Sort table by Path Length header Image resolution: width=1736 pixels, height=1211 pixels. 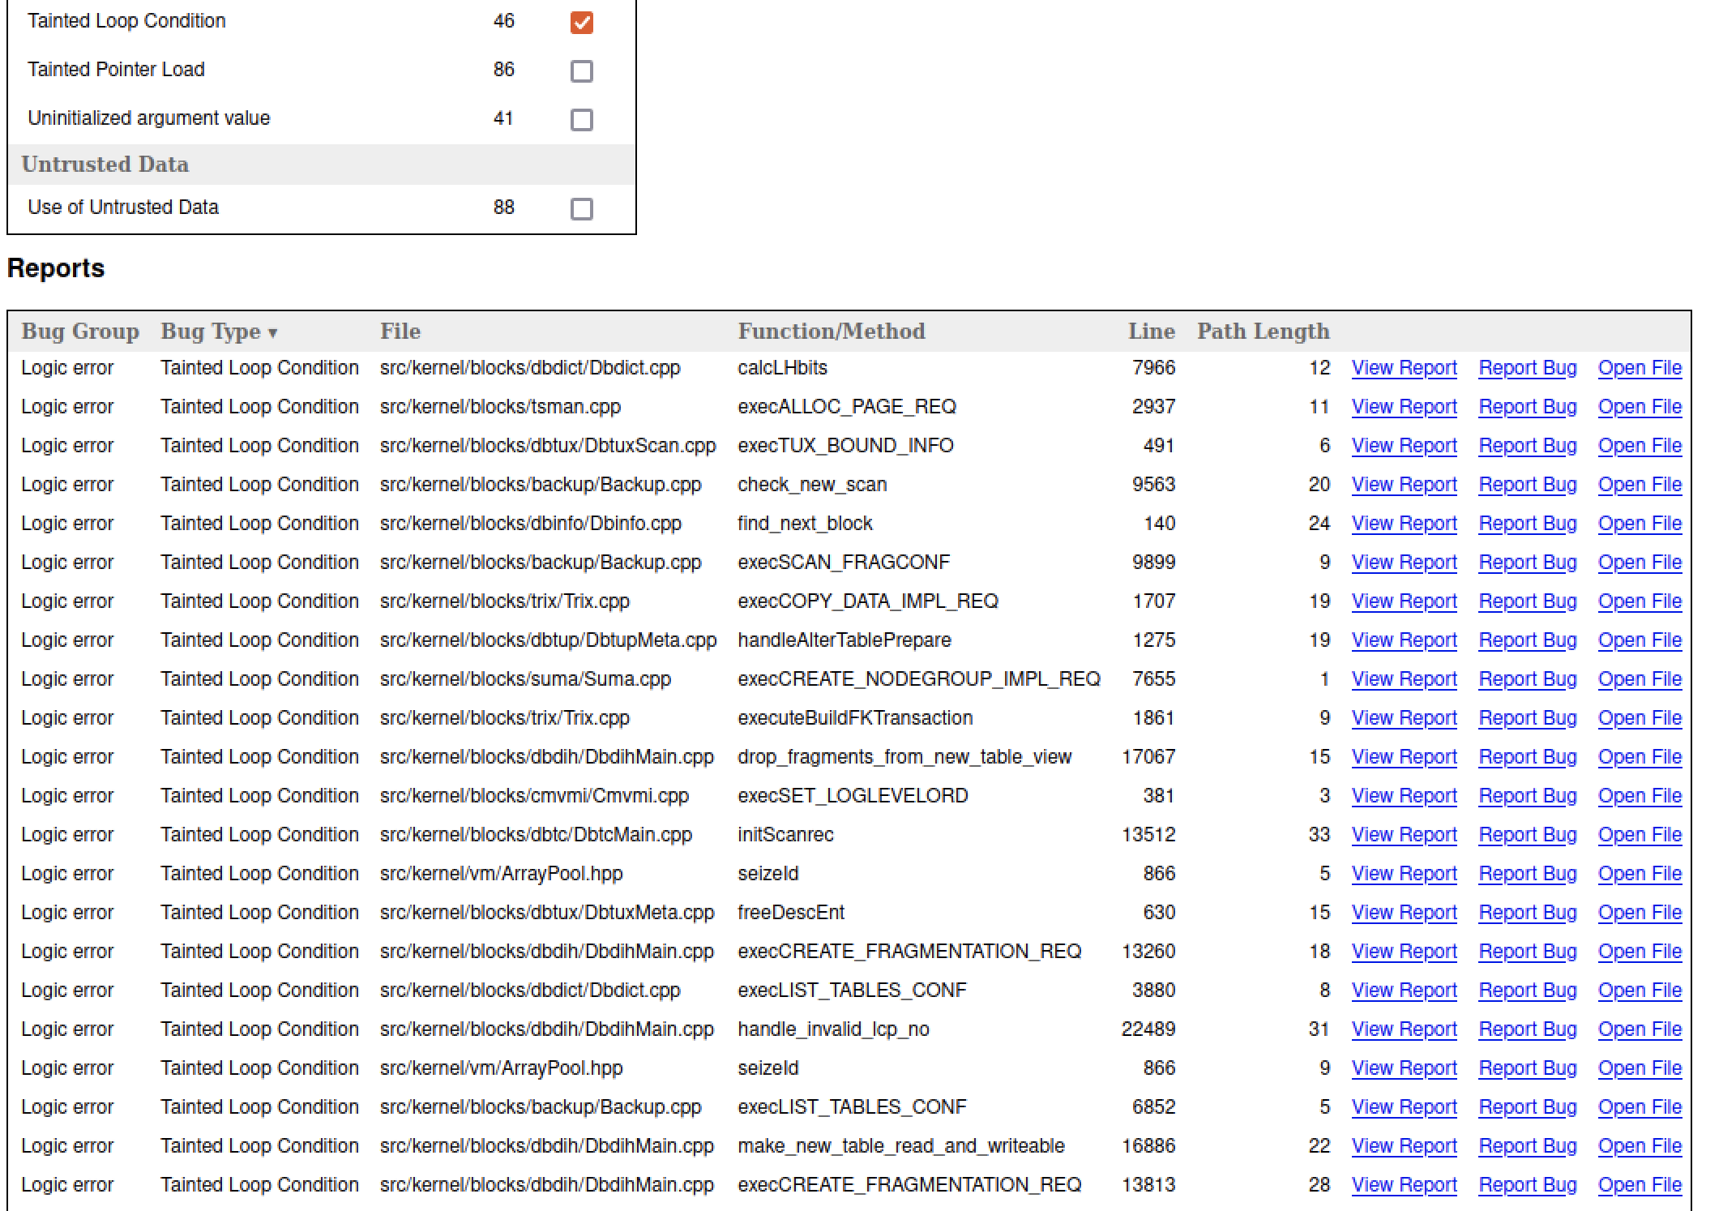tap(1262, 332)
